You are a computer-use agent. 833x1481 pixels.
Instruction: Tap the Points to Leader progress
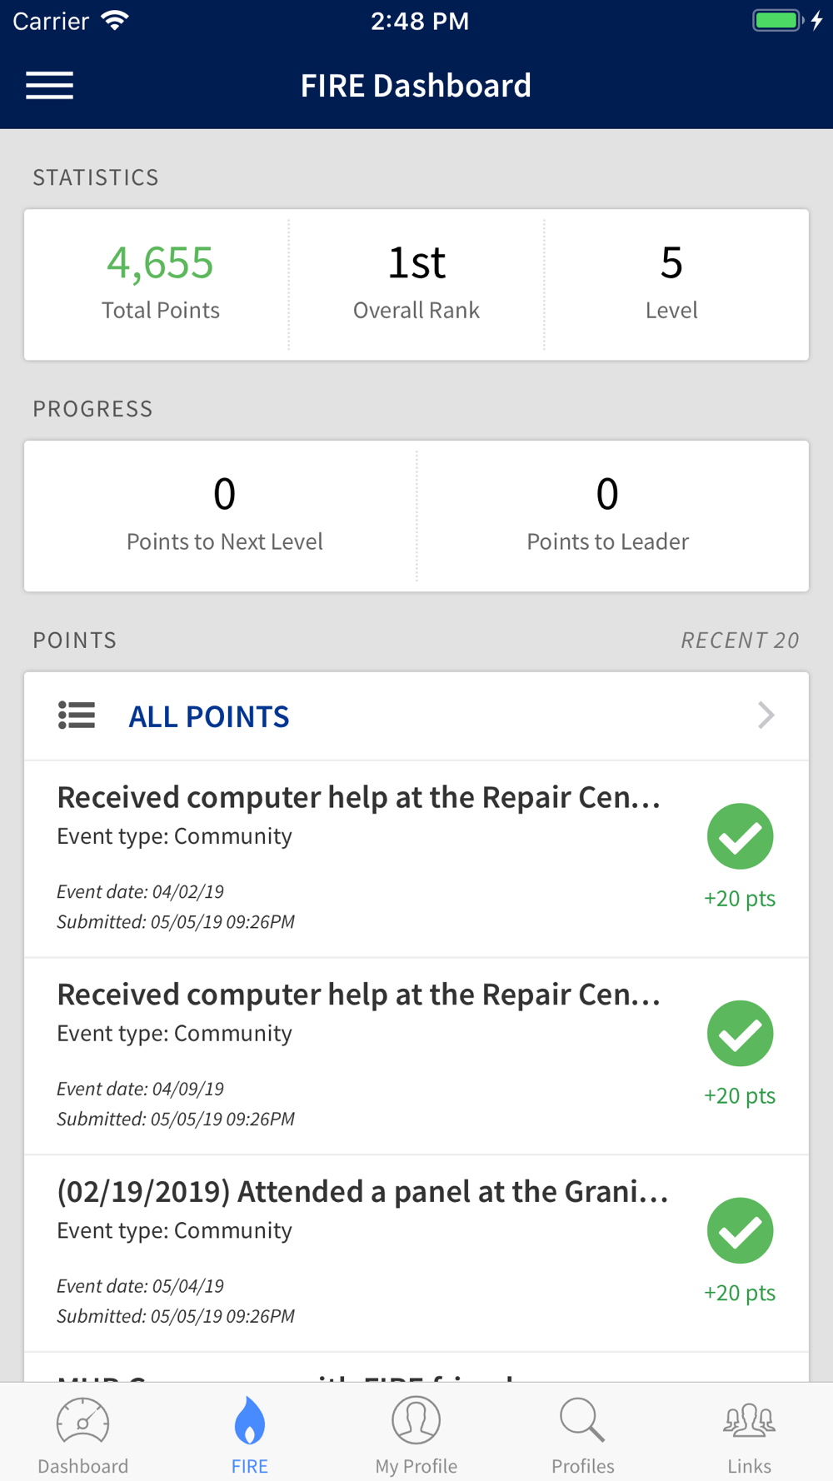[x=608, y=516]
